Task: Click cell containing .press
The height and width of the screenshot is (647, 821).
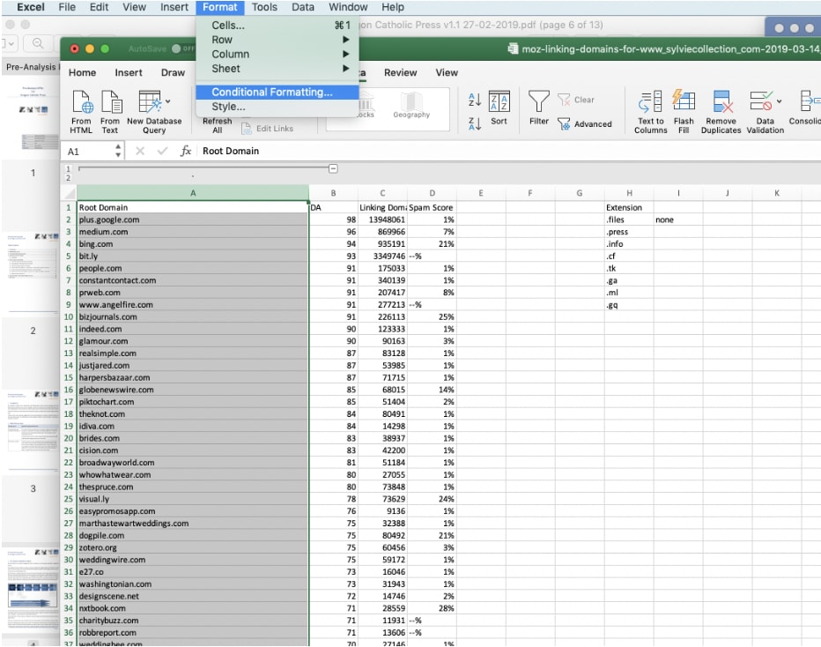Action: pos(629,232)
